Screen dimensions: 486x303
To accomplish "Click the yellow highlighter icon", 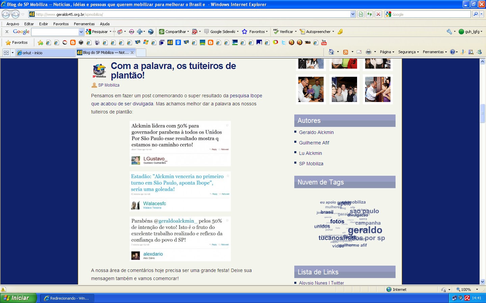I will [340, 32].
